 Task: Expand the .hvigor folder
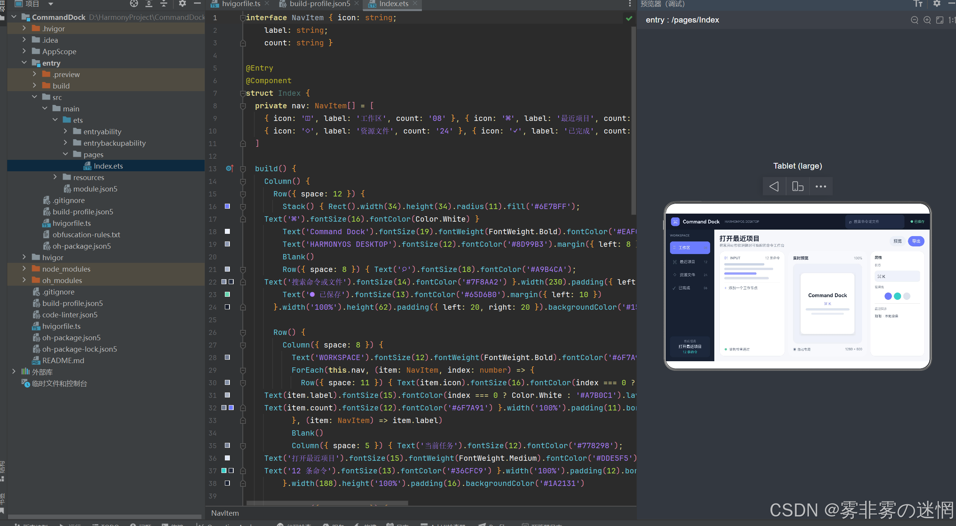[x=24, y=28]
